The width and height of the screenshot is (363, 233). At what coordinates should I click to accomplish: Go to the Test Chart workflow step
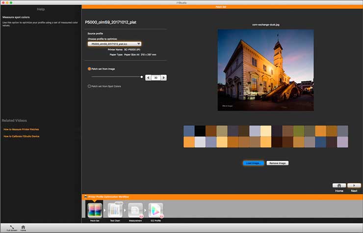115,210
